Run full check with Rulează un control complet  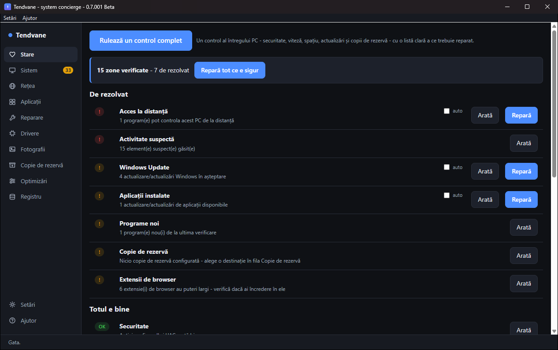(141, 41)
